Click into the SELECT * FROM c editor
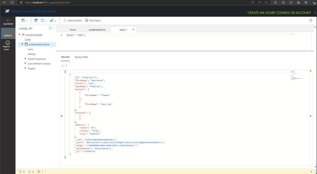 (76, 35)
